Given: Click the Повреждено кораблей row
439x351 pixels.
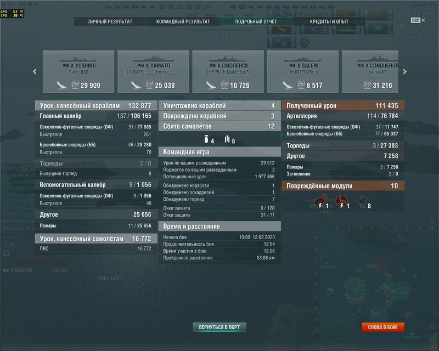Looking at the screenshot, I should pyautogui.click(x=219, y=116).
